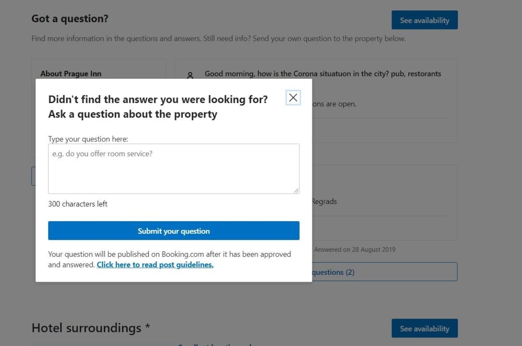The image size is (522, 346).
Task: Click the Find more information description paragraph
Action: pyautogui.click(x=218, y=39)
